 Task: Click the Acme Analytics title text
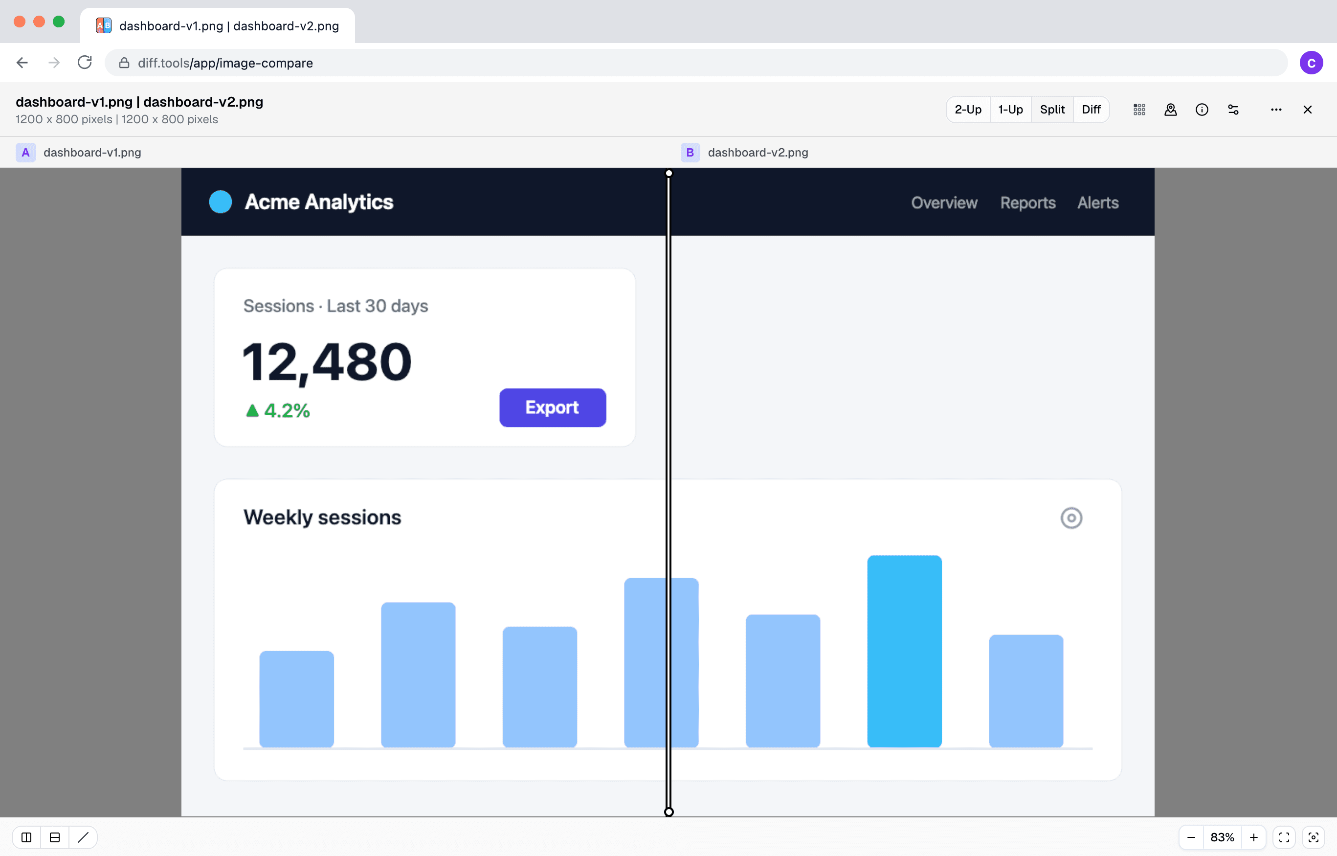pos(319,202)
